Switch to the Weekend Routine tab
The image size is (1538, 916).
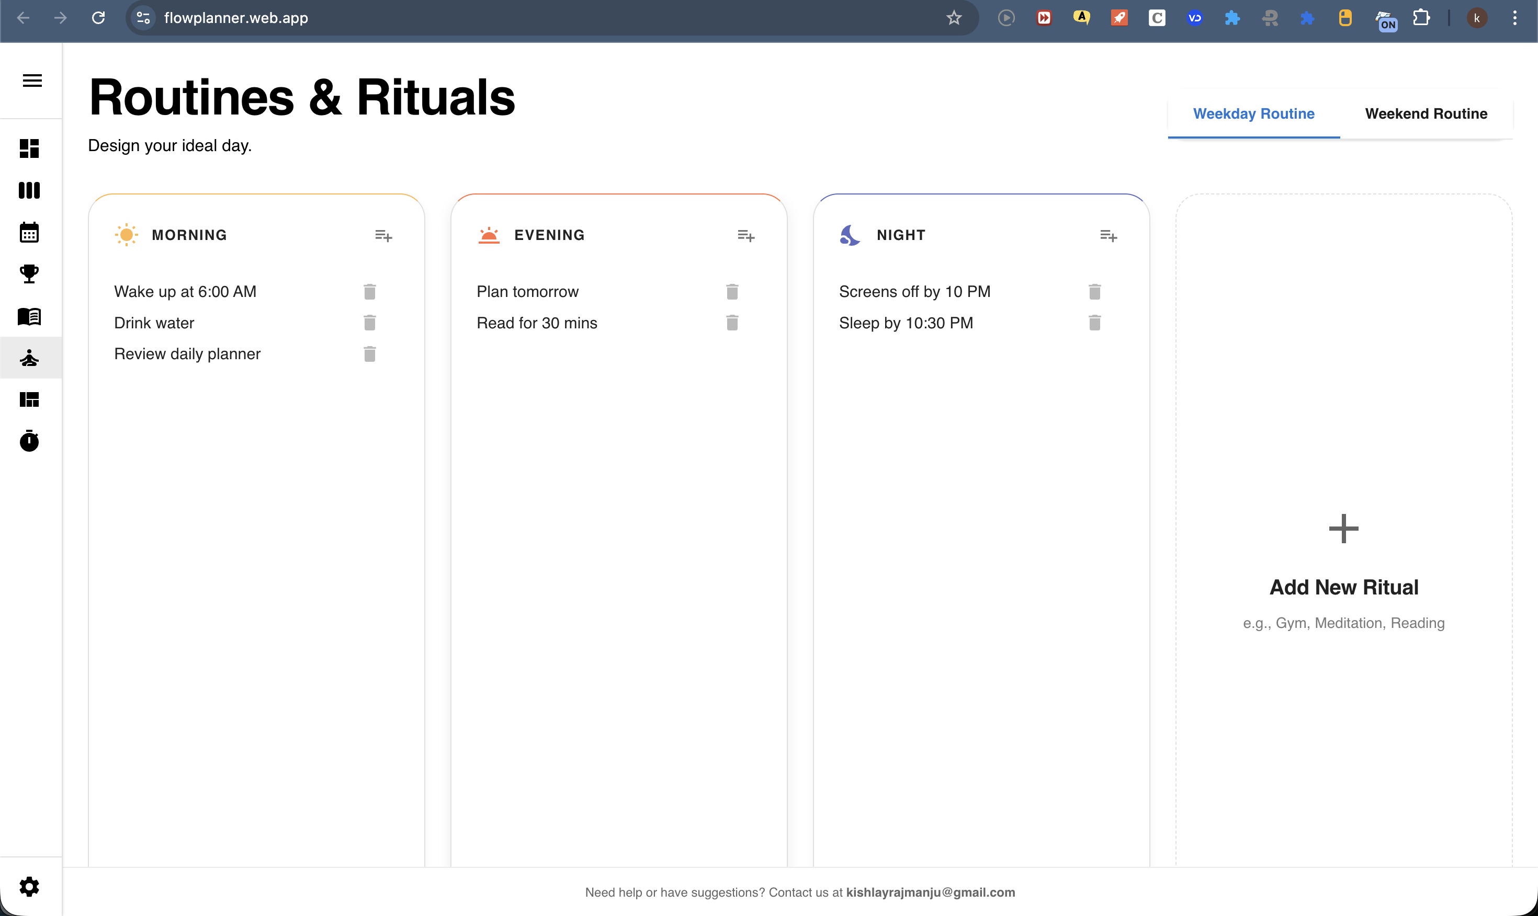pyautogui.click(x=1426, y=113)
